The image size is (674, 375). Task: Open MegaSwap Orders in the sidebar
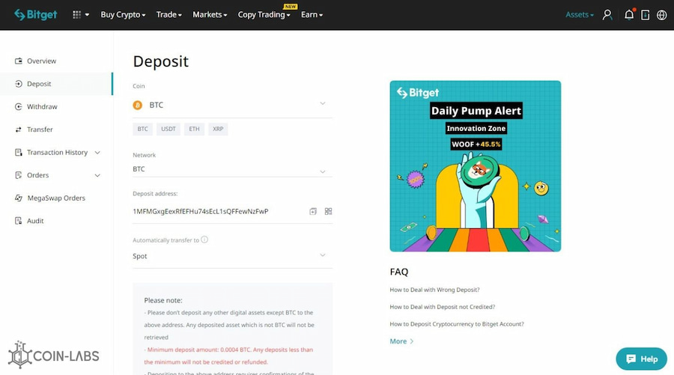(56, 198)
